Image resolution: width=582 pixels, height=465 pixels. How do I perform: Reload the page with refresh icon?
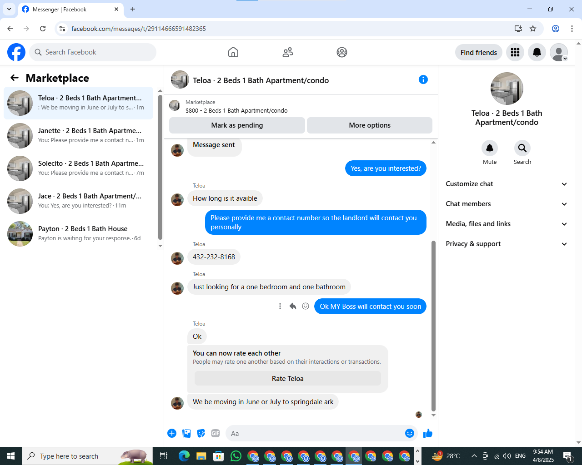click(x=43, y=29)
